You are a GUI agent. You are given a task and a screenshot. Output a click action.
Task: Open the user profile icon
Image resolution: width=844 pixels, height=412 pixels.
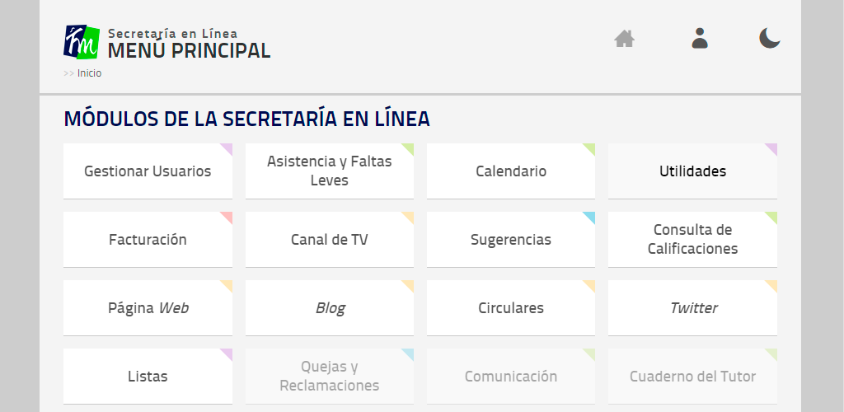[x=700, y=39]
